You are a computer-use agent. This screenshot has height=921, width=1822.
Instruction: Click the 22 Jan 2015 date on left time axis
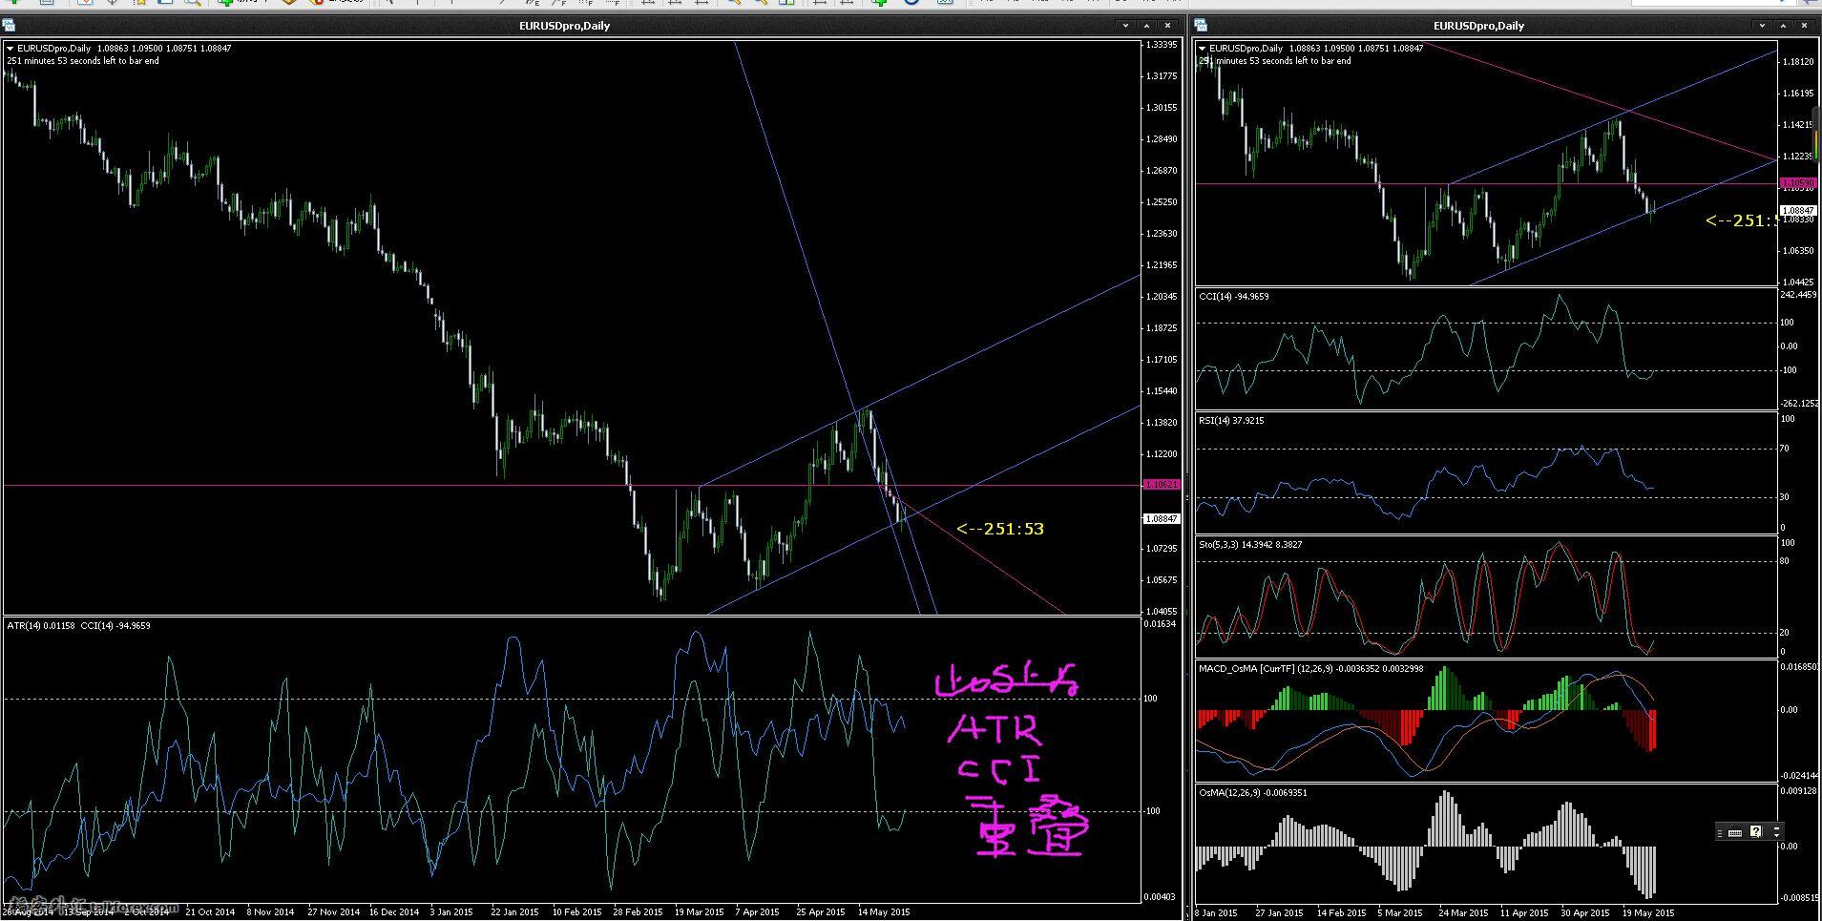pos(515,912)
